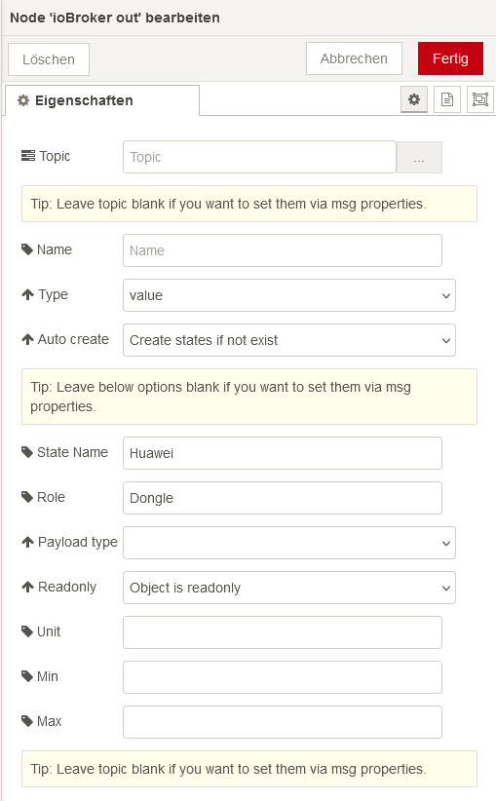
Task: Click the Löschen button
Action: click(x=49, y=59)
